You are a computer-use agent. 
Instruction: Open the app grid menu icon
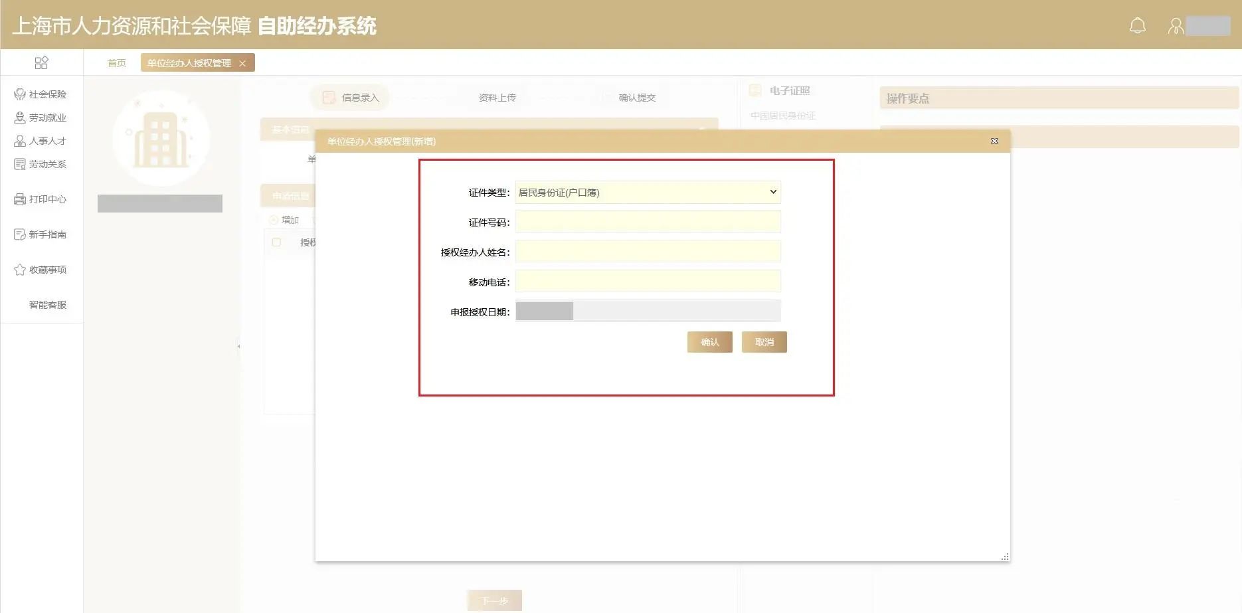41,62
